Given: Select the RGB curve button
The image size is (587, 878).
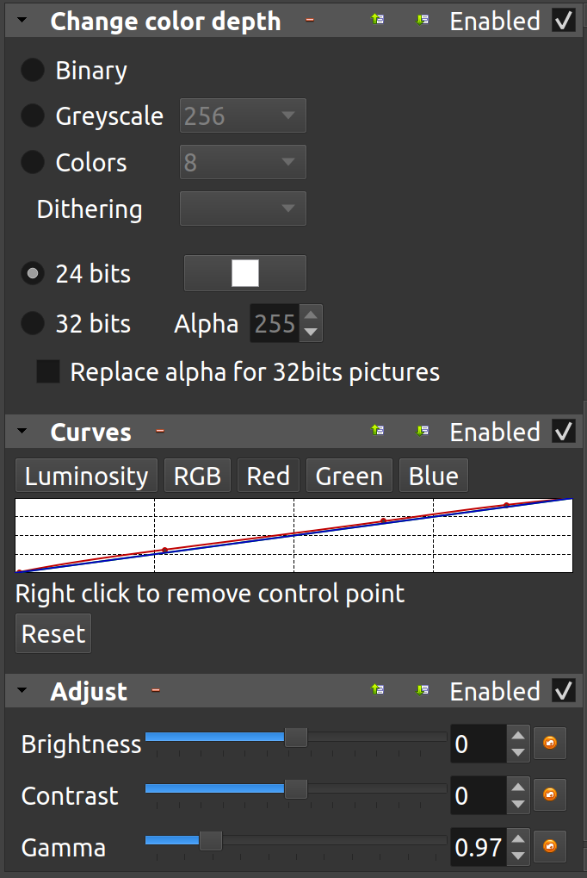Looking at the screenshot, I should (x=197, y=476).
